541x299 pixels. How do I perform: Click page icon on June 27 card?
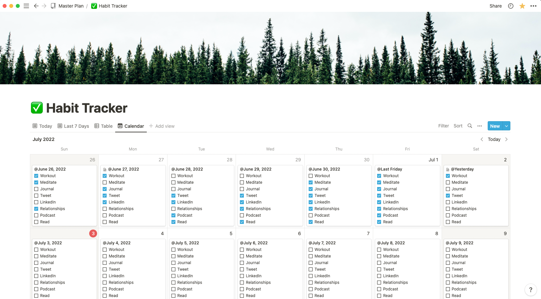pyautogui.click(x=105, y=169)
